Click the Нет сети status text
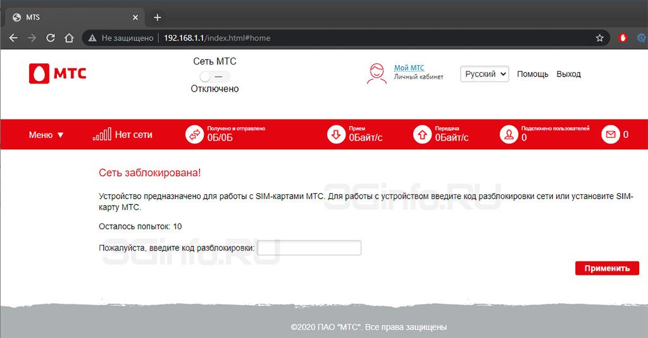The width and height of the screenshot is (648, 338). tap(134, 135)
